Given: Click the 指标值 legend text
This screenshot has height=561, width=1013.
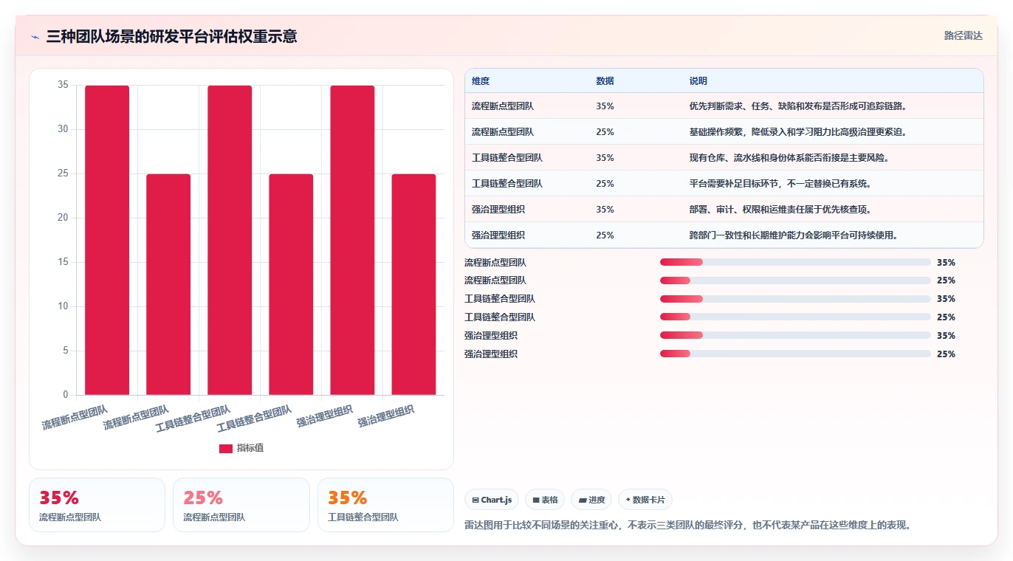Looking at the screenshot, I should coord(250,448).
